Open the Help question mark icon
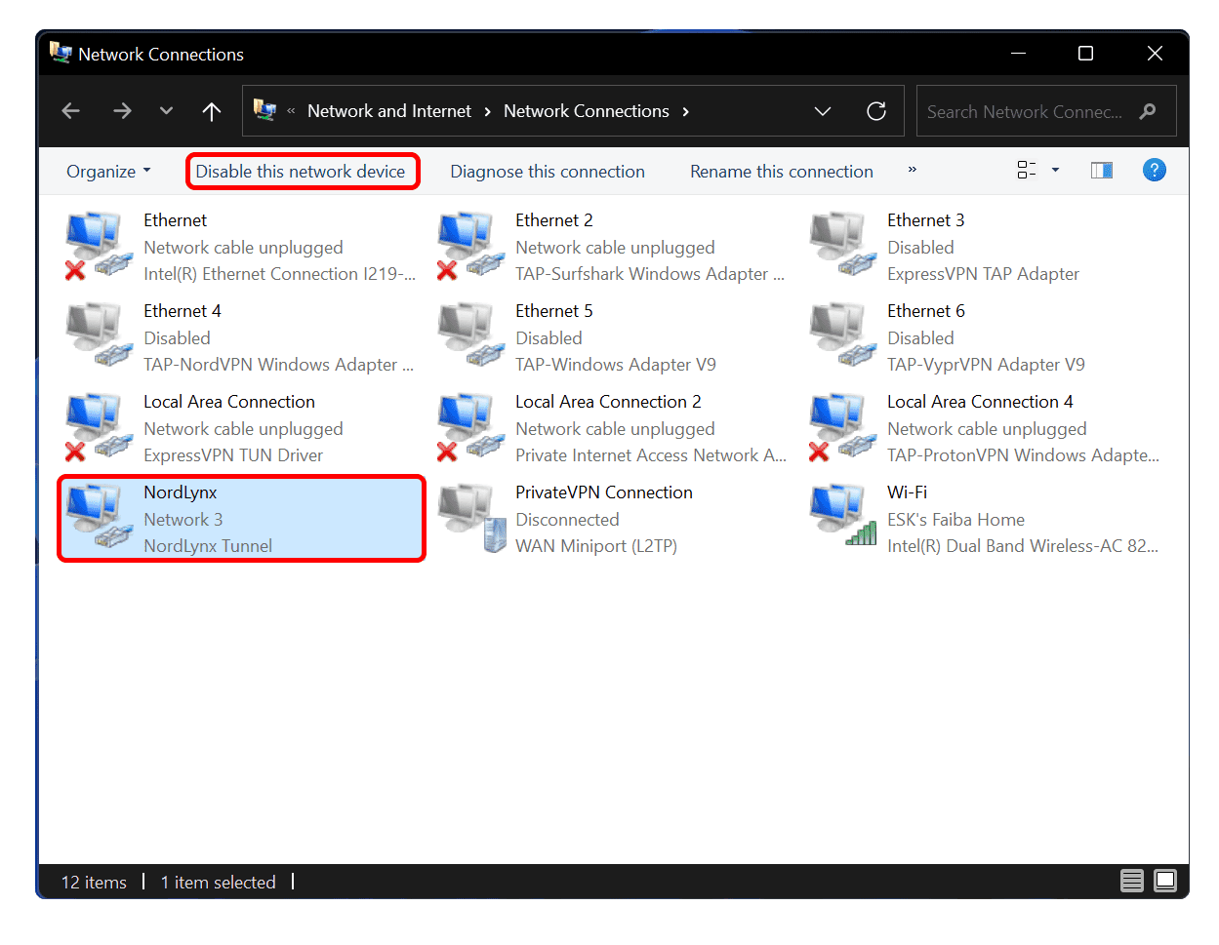This screenshot has width=1219, height=945. coord(1155,171)
